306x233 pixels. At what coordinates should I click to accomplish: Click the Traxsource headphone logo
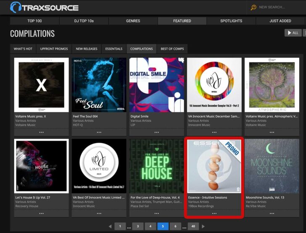[44, 8]
